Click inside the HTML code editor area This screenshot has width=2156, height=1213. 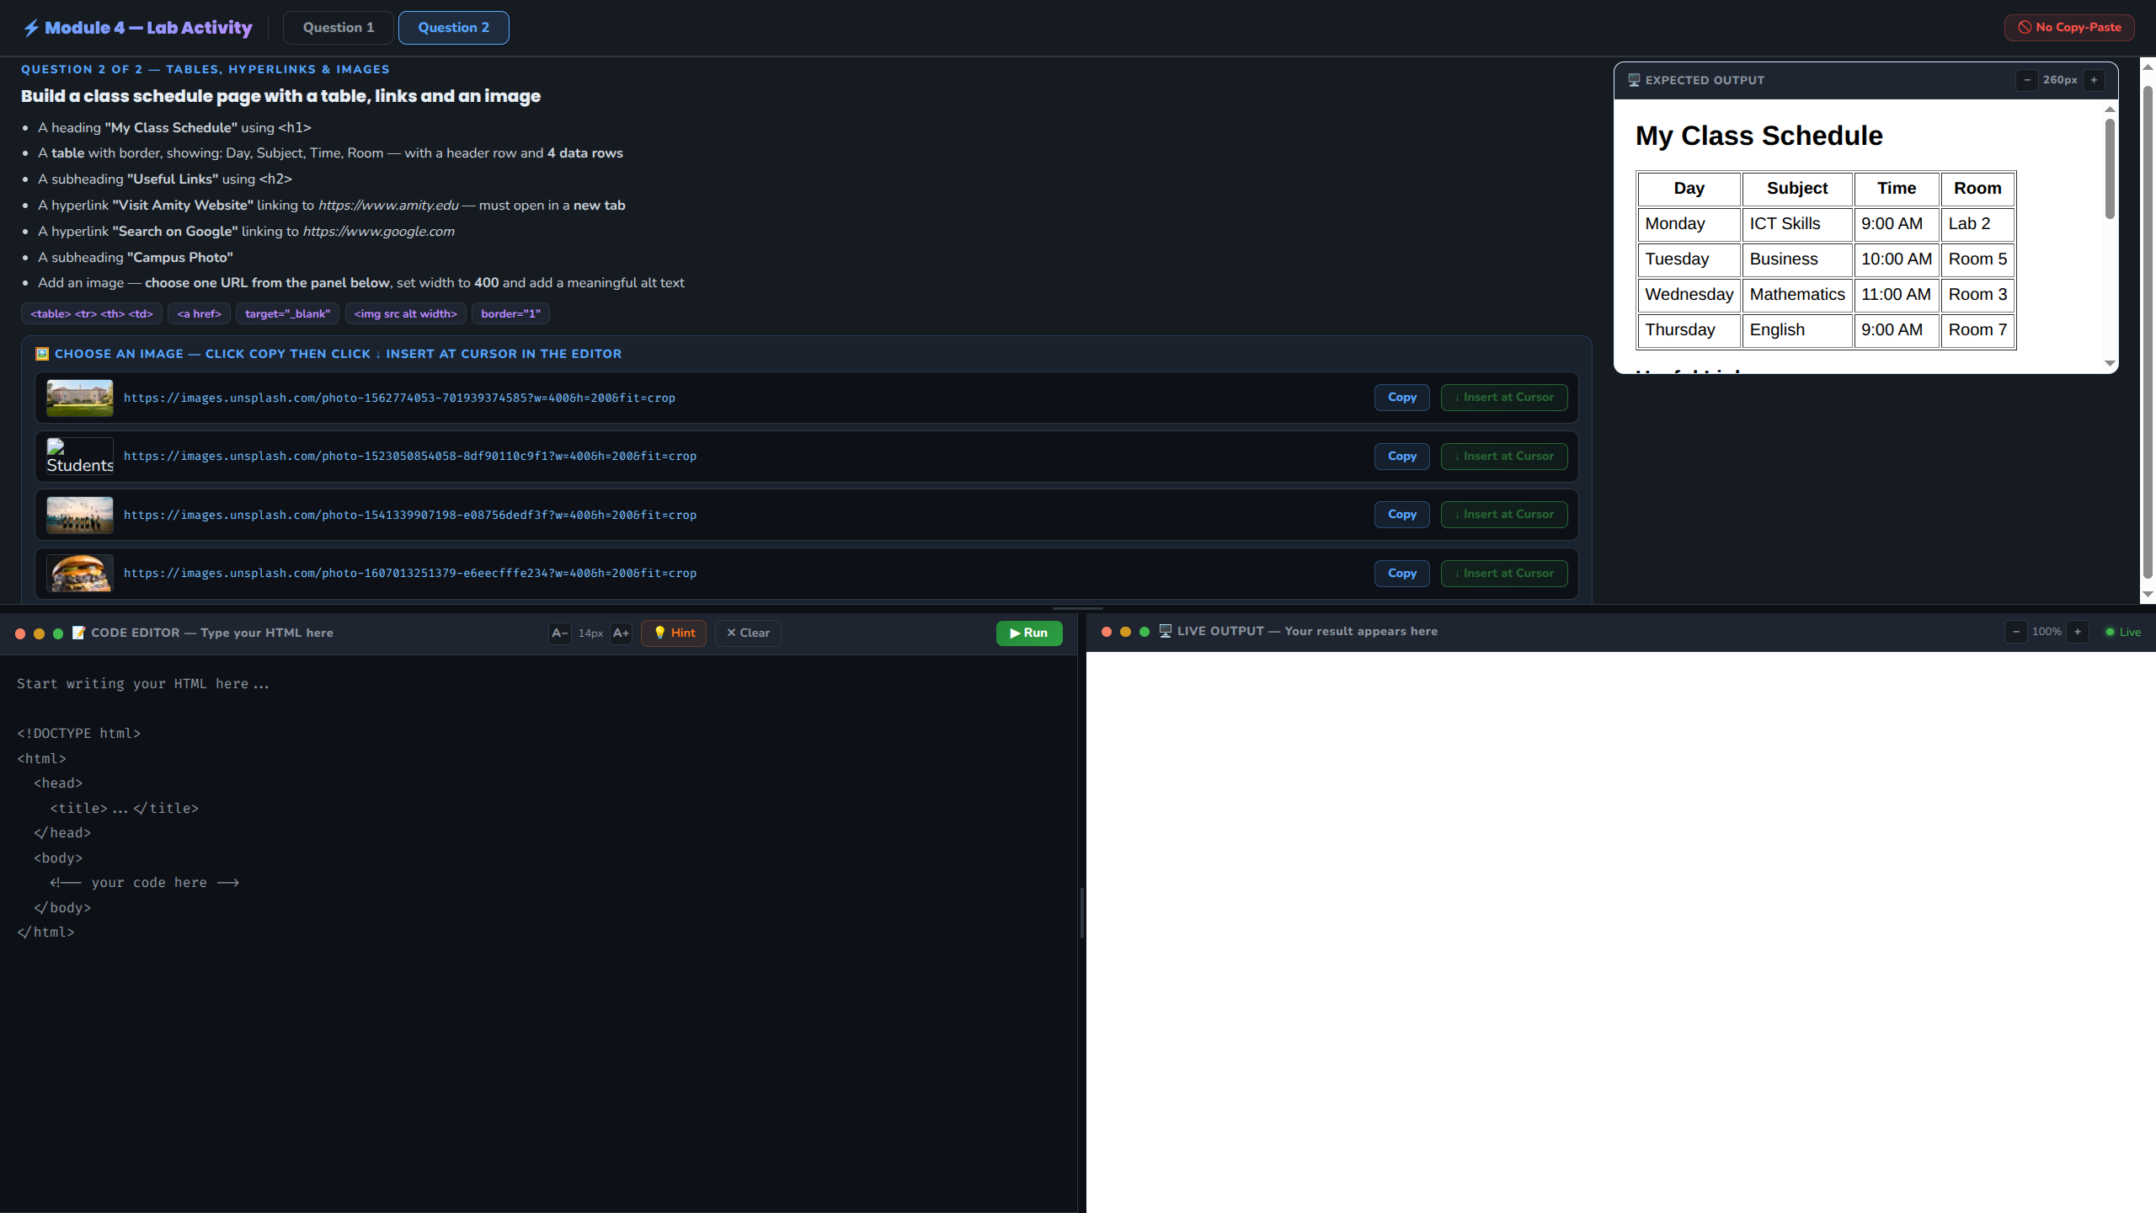[539, 1011]
